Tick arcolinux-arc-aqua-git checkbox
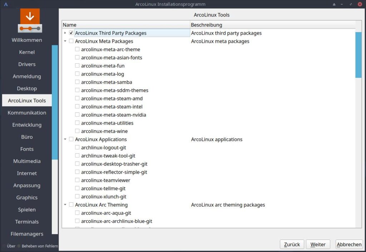Image resolution: width=366 pixels, height=252 pixels. 77,213
